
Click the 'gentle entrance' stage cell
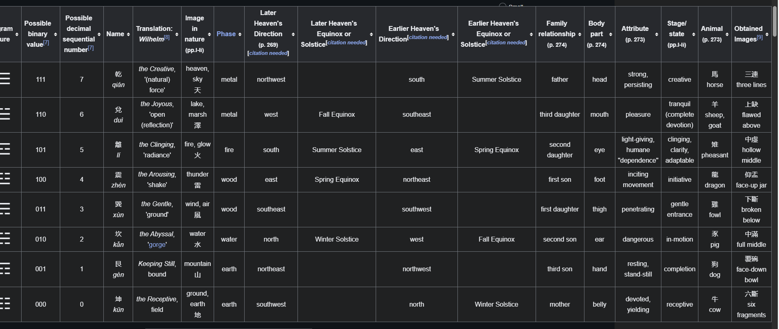tap(679, 209)
